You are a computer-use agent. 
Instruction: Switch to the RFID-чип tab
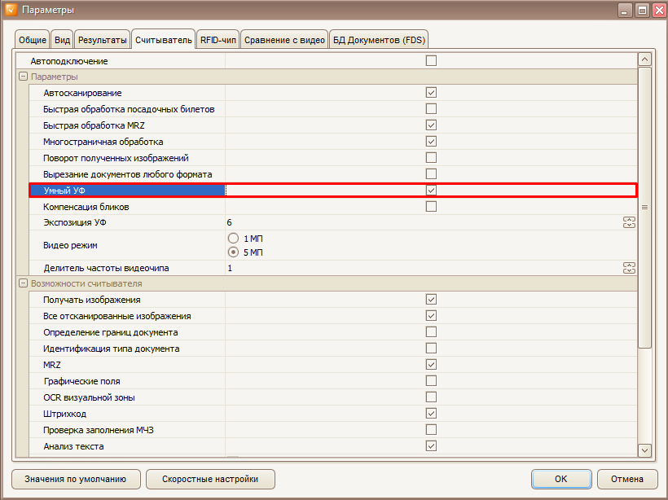(x=218, y=40)
